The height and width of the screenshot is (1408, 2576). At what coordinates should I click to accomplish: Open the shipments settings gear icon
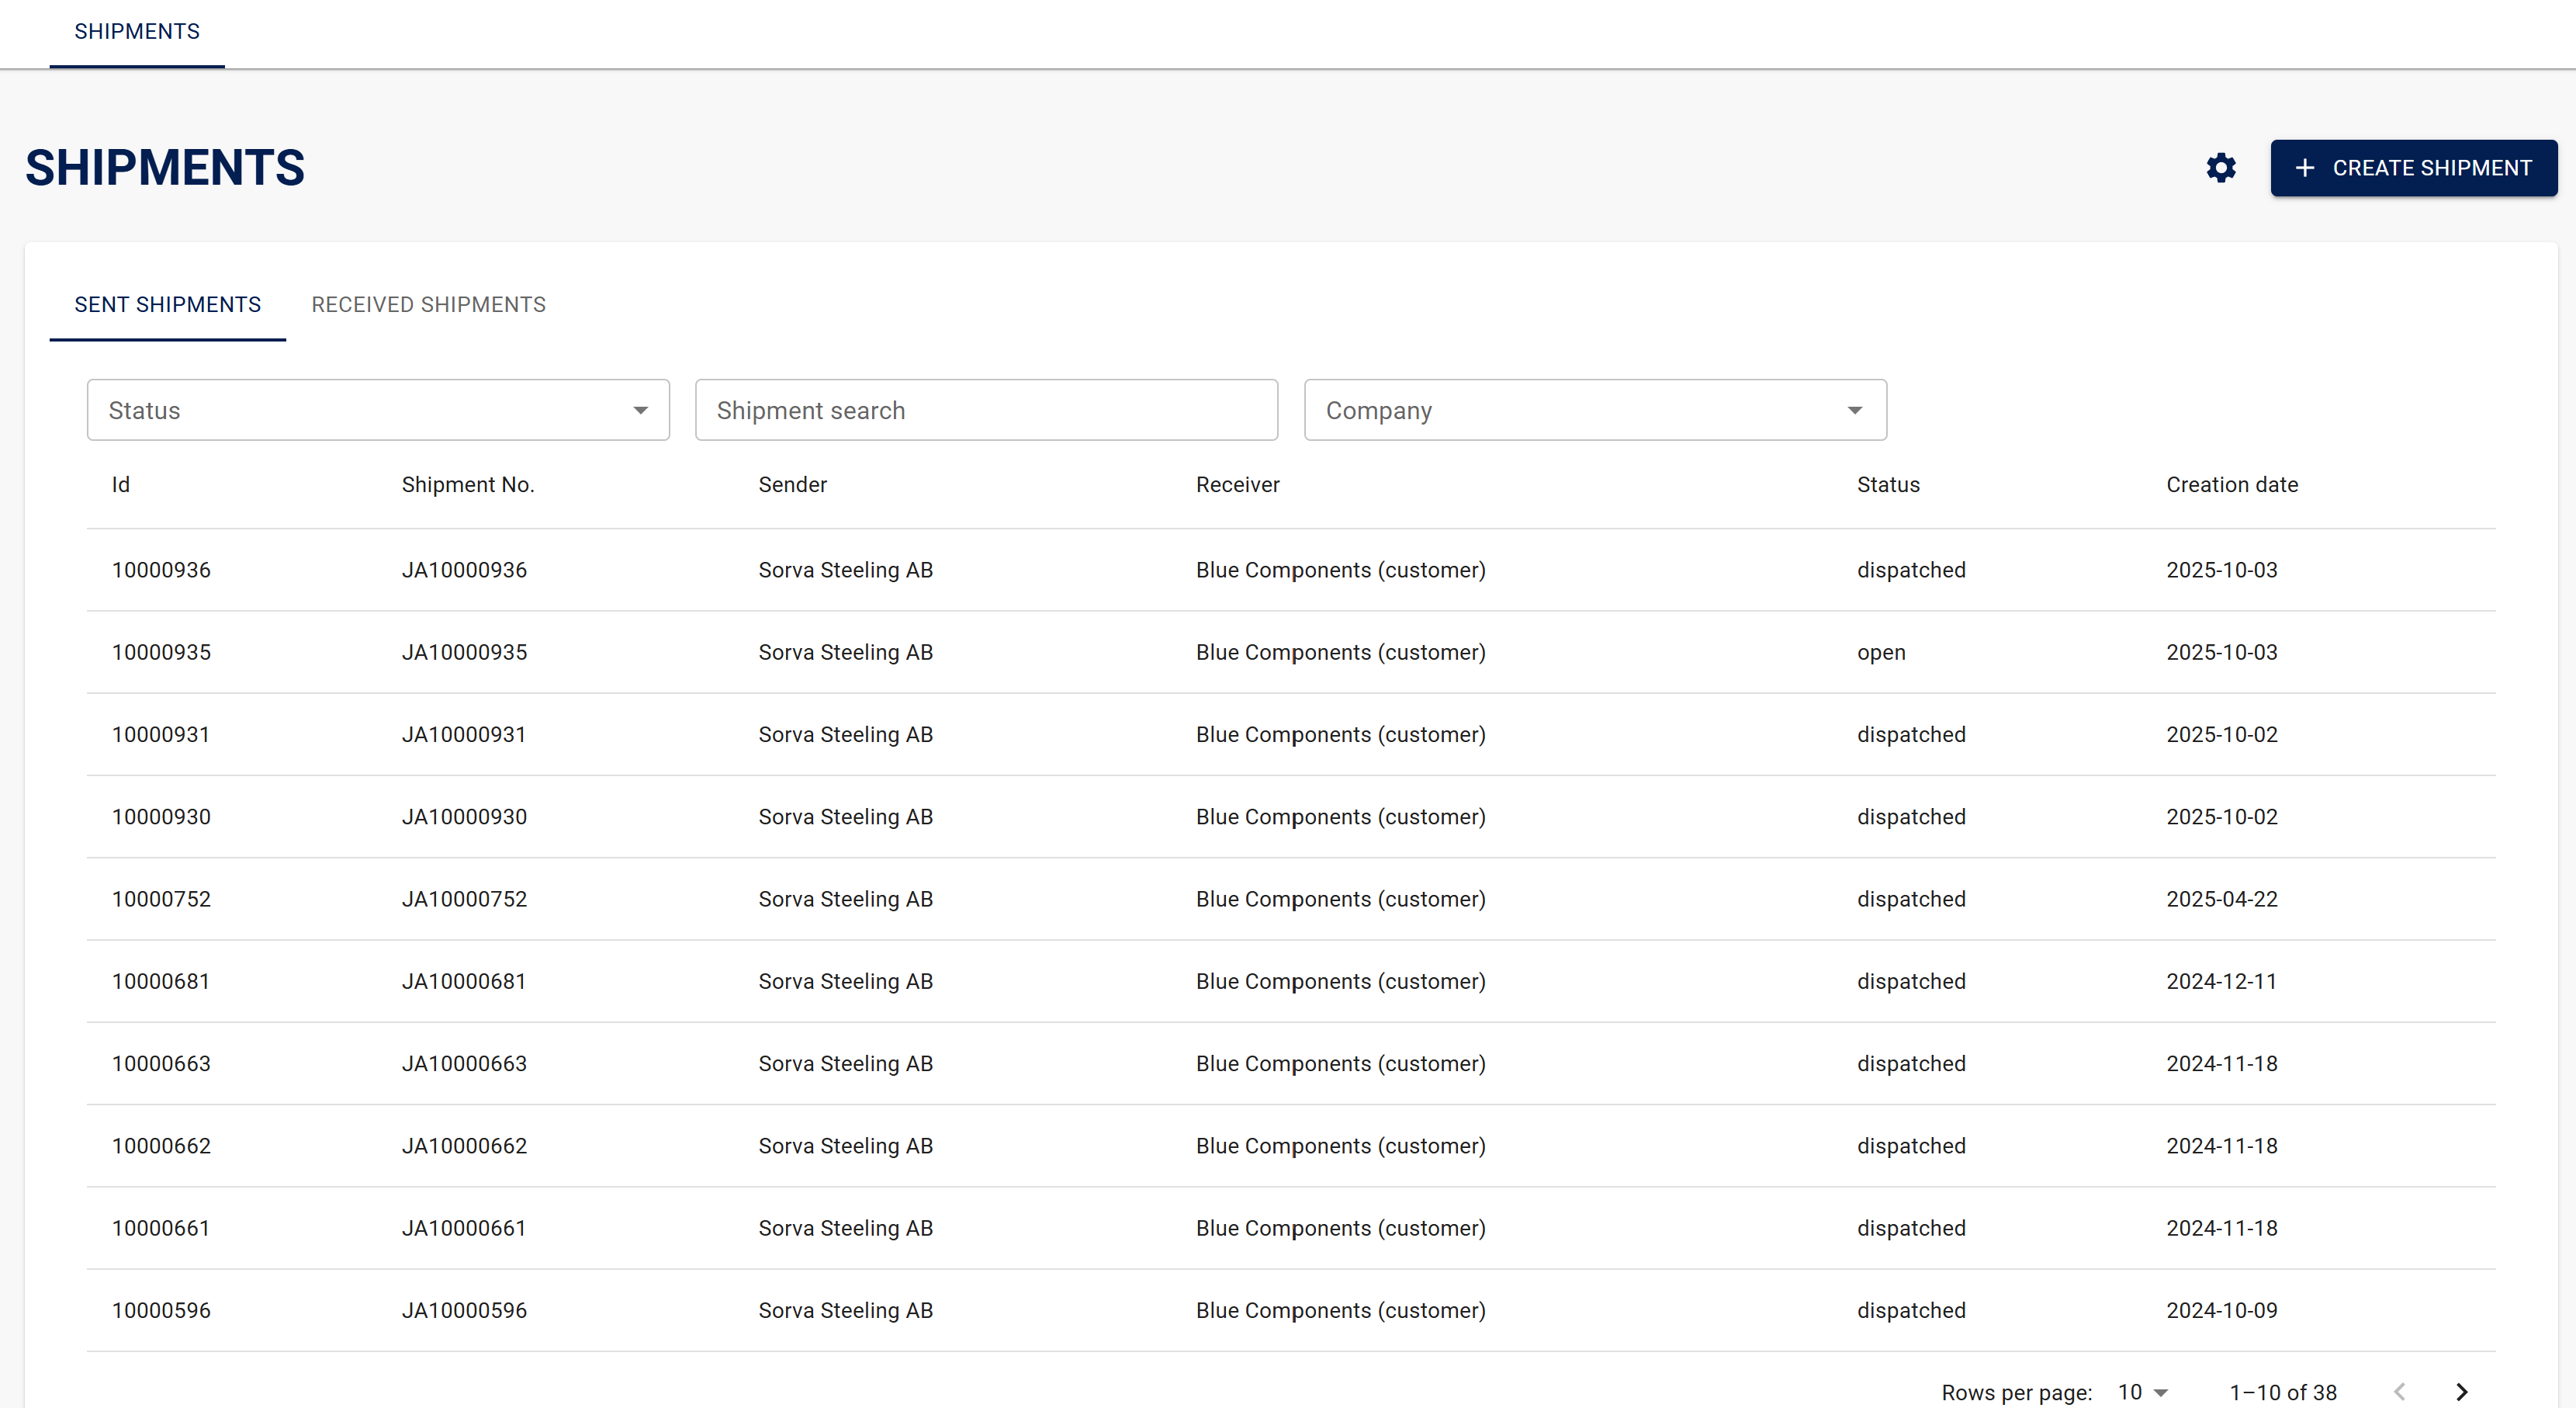click(x=2220, y=167)
